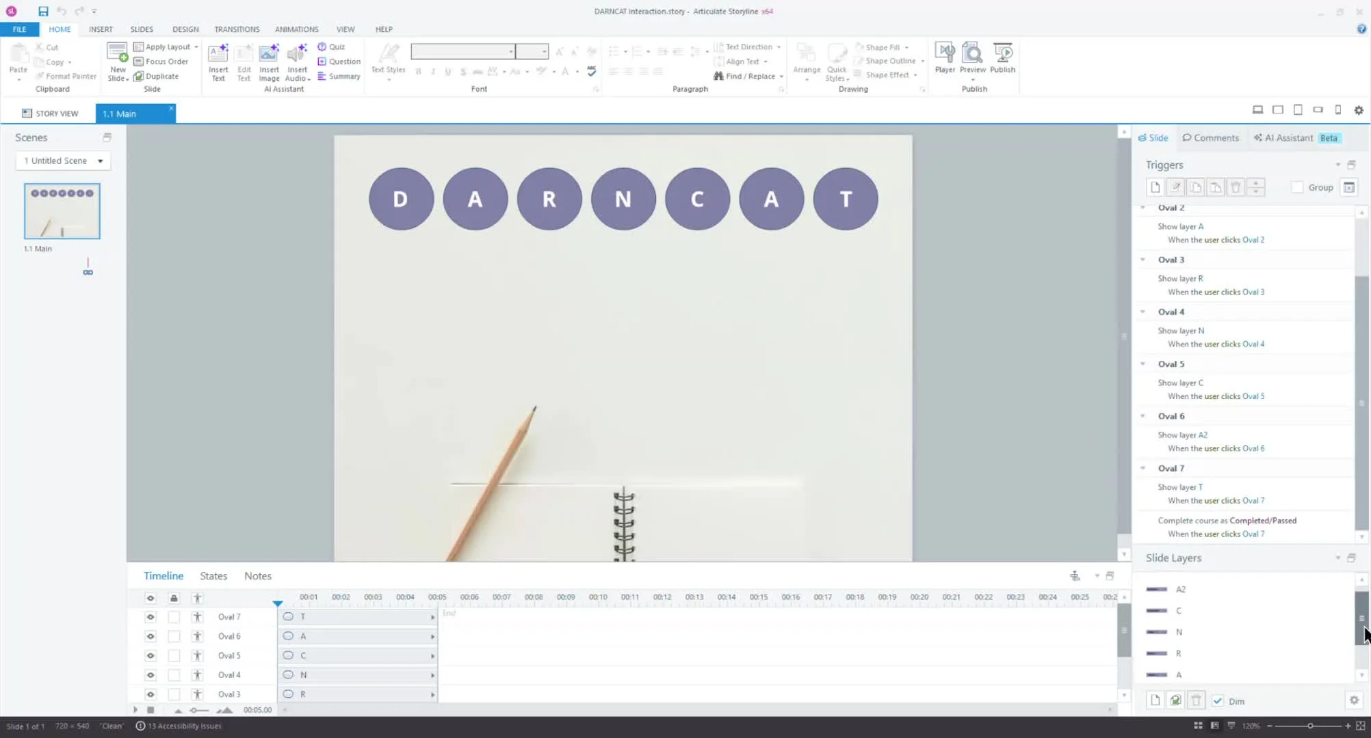This screenshot has width=1371, height=738.
Task: Open slide layer properties gear
Action: (x=1354, y=700)
